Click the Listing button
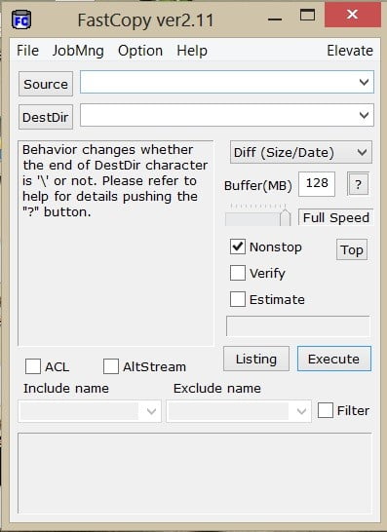The image size is (387, 532). (x=256, y=359)
